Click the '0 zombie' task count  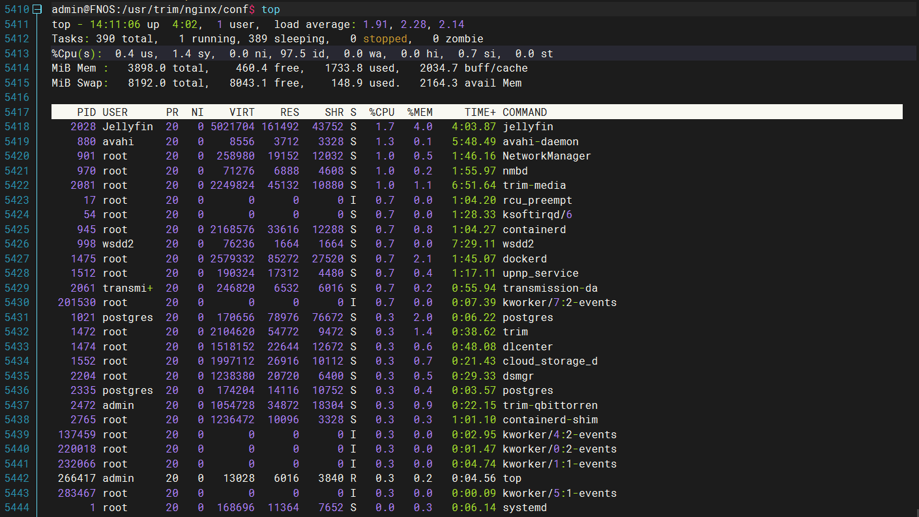click(458, 39)
